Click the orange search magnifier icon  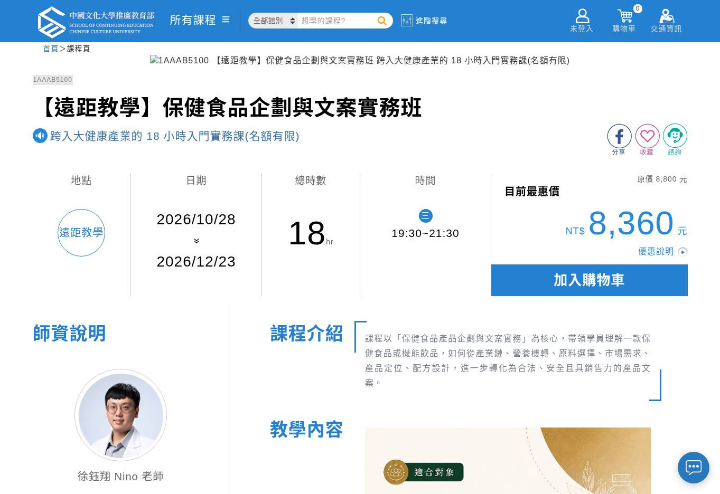382,21
